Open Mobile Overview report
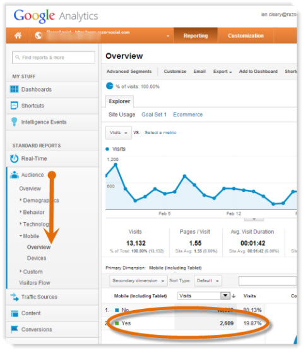The height and width of the screenshot is (350, 303). pos(39,247)
